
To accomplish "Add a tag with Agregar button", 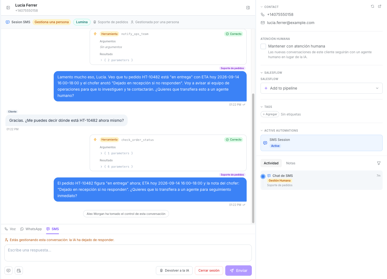I will pos(270,114).
